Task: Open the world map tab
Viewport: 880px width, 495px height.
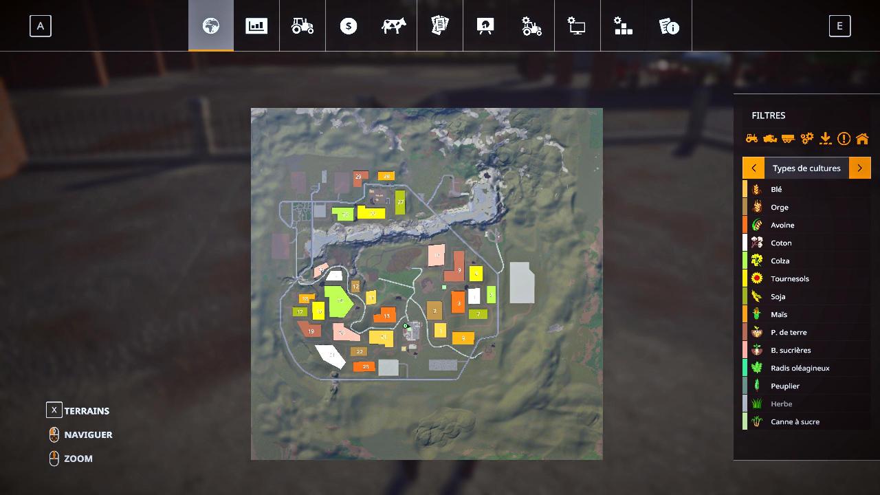Action: pyautogui.click(x=211, y=26)
